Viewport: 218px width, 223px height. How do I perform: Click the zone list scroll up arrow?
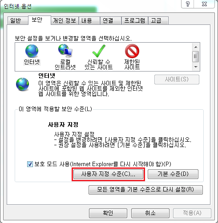click(x=196, y=47)
